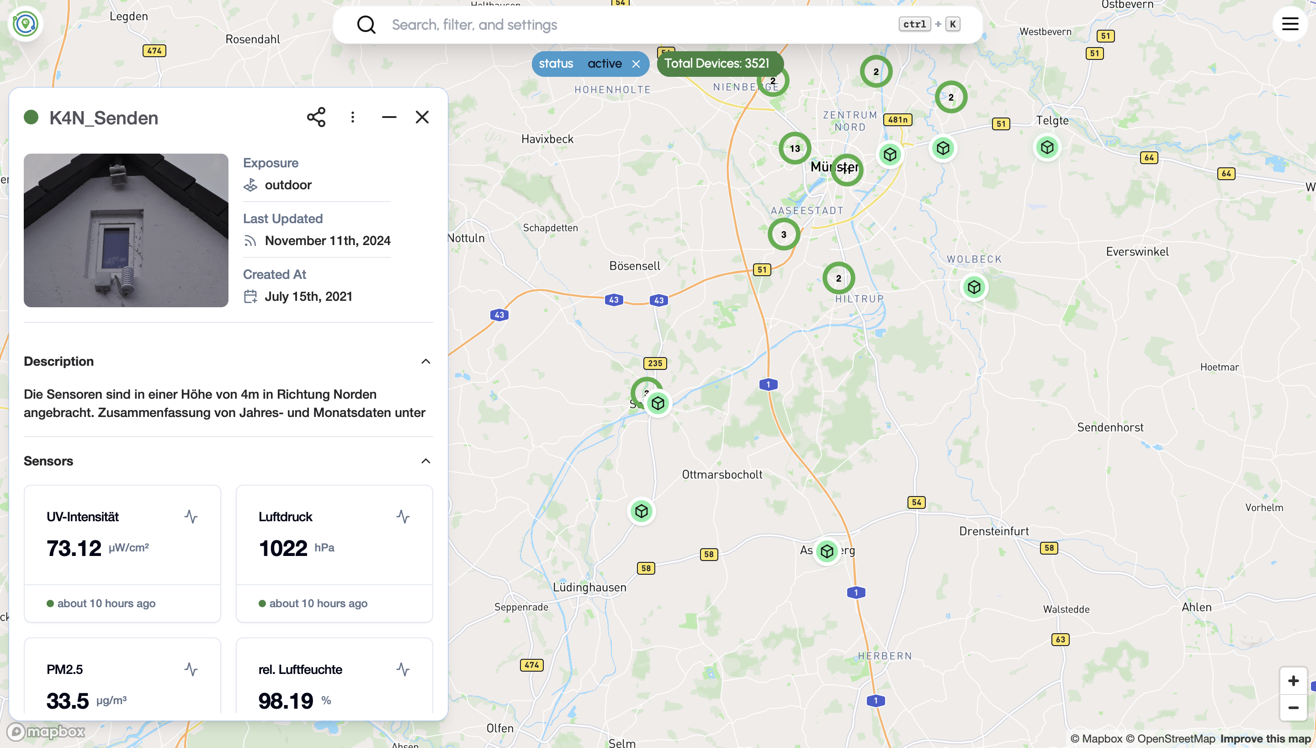Open the three-dot options menu
1316x748 pixels.
[353, 117]
